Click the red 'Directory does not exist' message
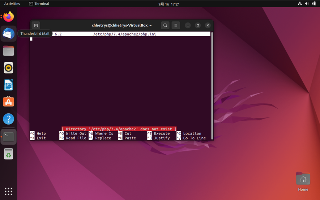Viewport: 320px width, 200px height. [119, 129]
